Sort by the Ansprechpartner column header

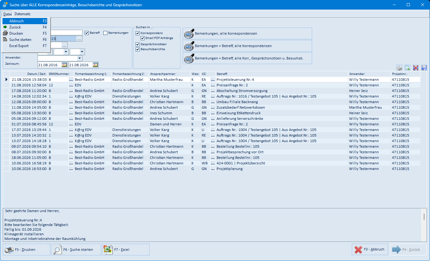pyautogui.click(x=169, y=74)
